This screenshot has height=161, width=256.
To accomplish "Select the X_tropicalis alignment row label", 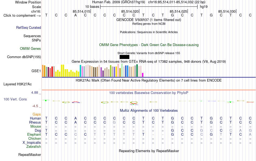I will pos(32,143).
